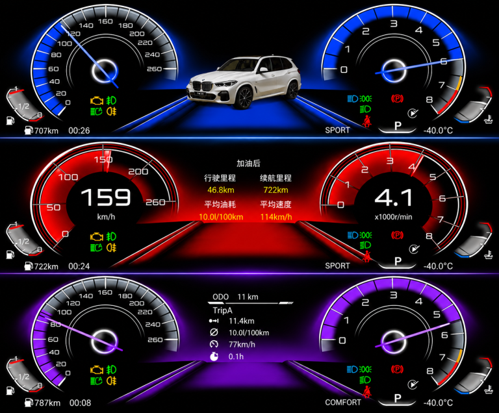Click green front fog light icon, blue cluster

click(111, 101)
